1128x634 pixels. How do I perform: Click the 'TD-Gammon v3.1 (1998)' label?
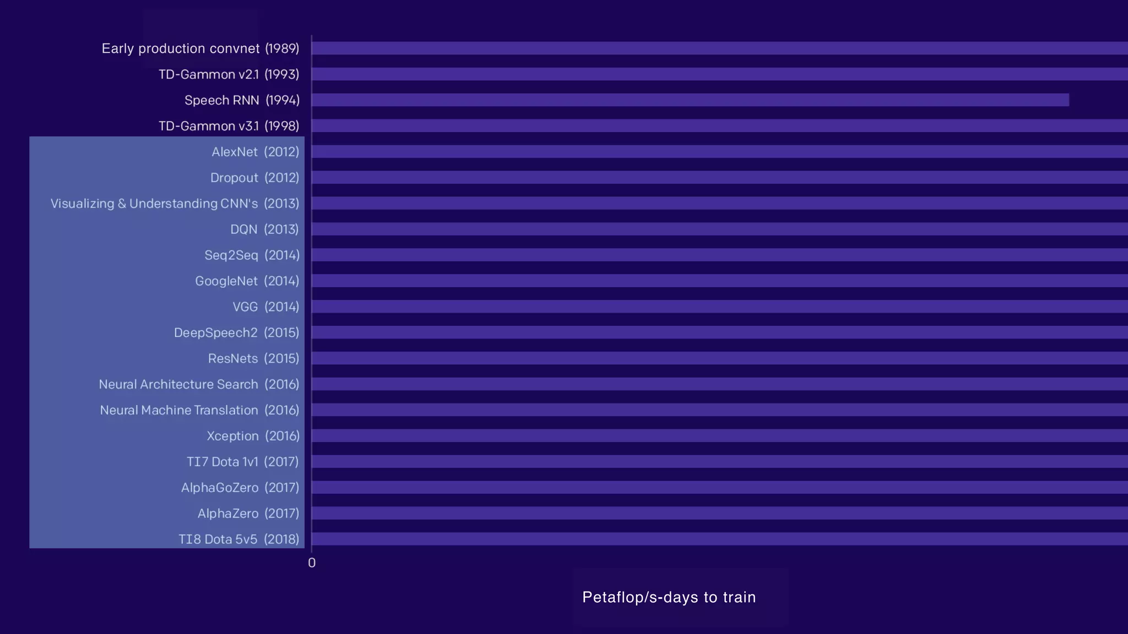point(229,126)
